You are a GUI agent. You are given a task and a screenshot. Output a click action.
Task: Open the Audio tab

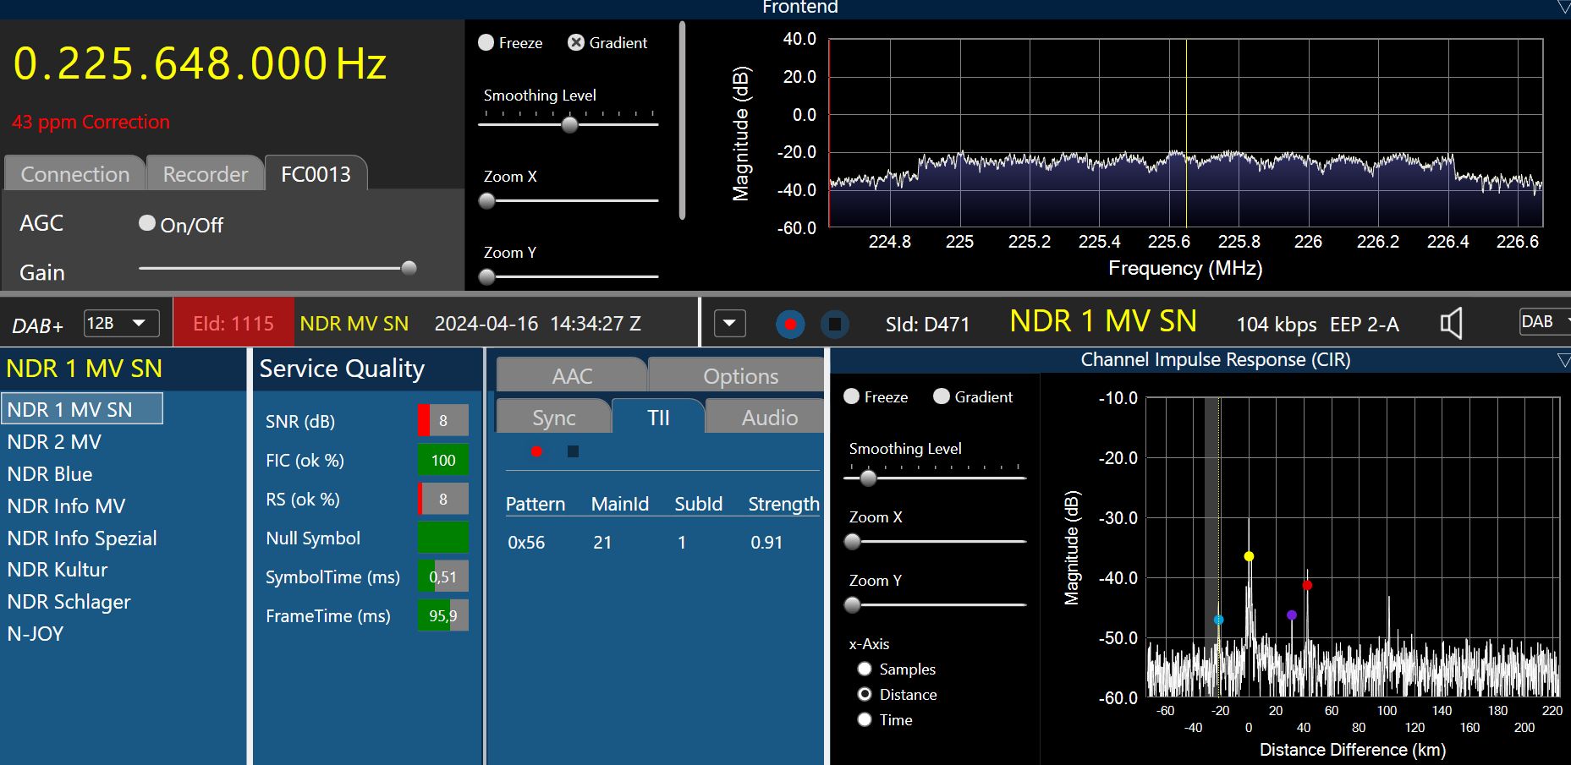[769, 418]
